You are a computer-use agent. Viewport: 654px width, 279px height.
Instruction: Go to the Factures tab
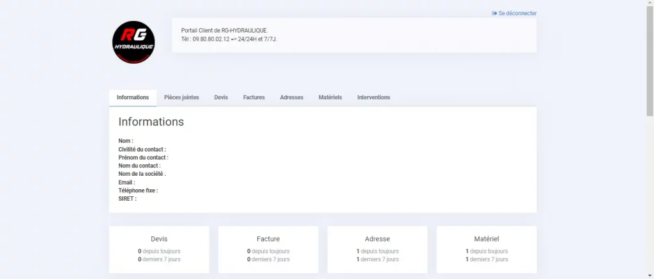coord(254,97)
